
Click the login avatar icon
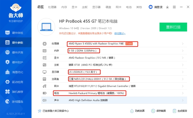[x=151, y=7]
